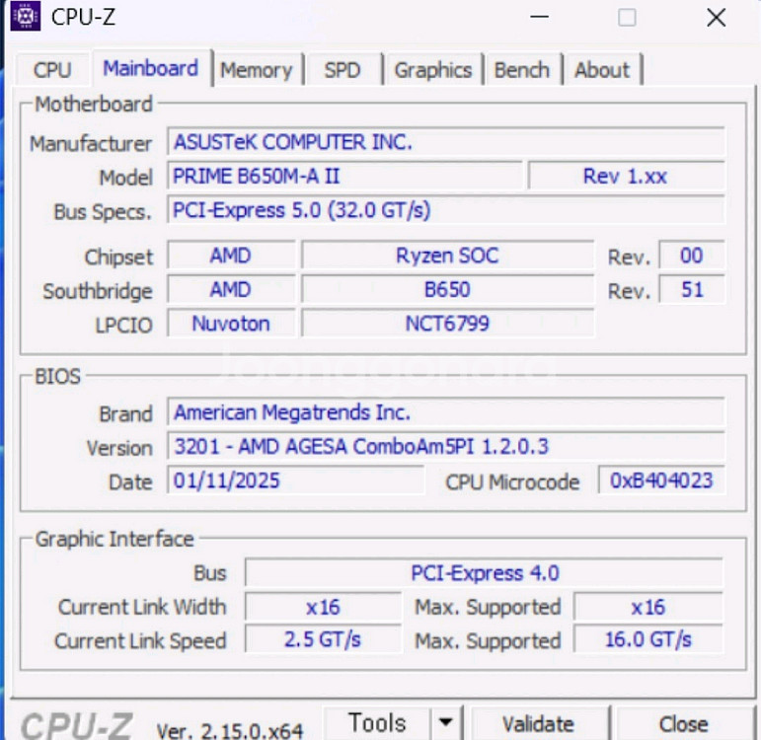Click the Chipset vendor AMD field
This screenshot has height=740, width=761.
point(231,256)
